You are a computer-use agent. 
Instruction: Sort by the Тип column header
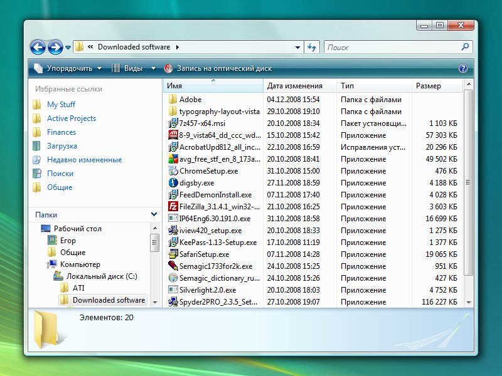point(374,86)
